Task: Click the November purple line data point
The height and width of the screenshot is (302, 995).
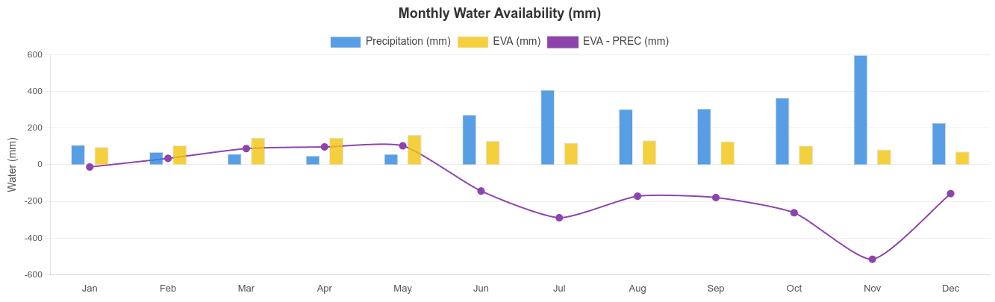Action: click(872, 259)
